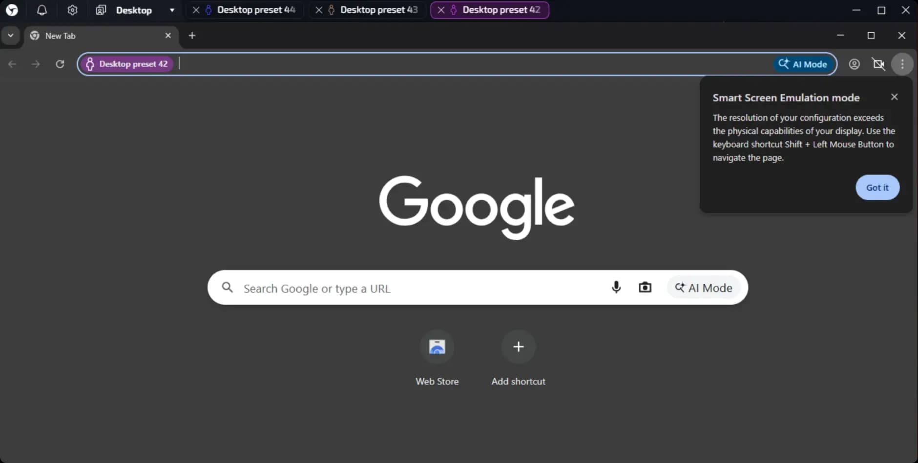
Task: Open a new browser tab with plus
Action: (x=192, y=36)
